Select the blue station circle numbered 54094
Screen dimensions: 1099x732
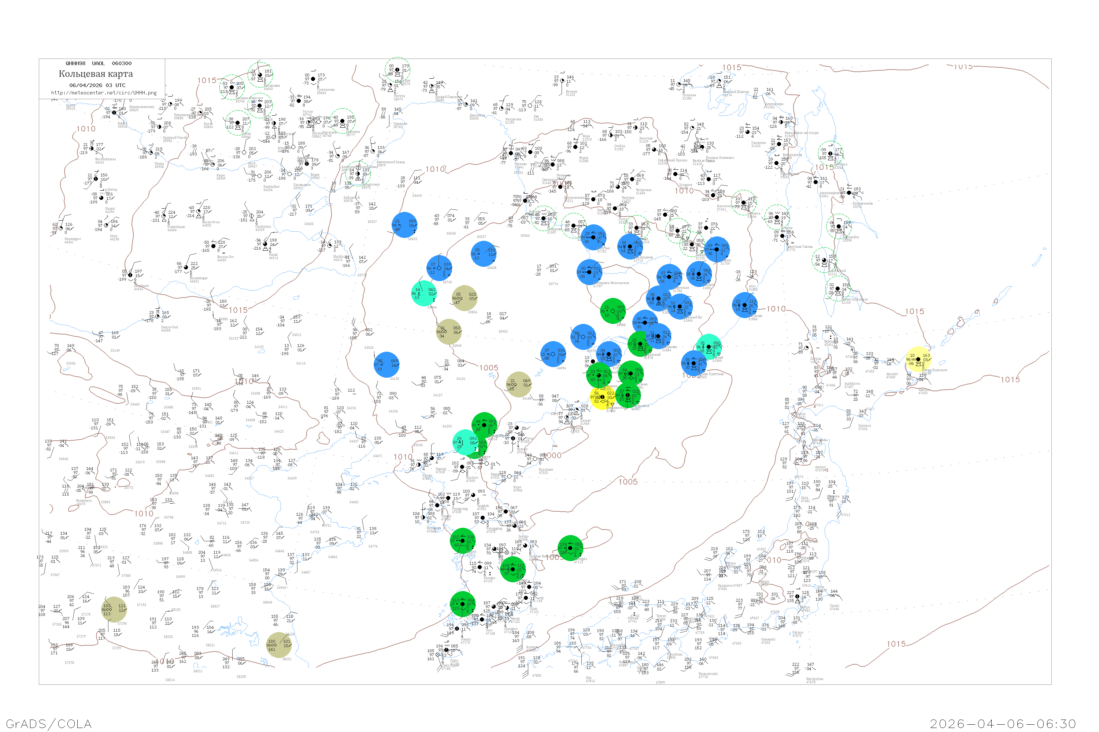[x=553, y=354]
